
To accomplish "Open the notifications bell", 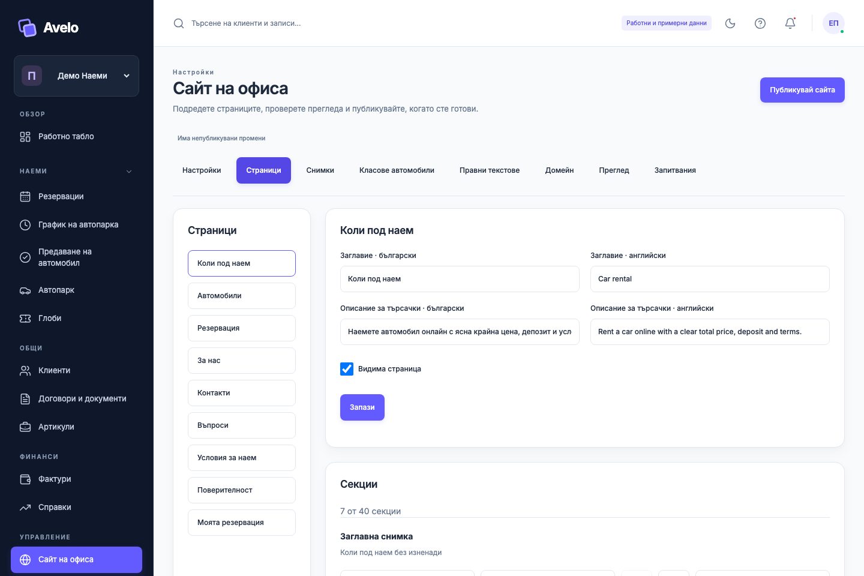I will pyautogui.click(x=790, y=23).
